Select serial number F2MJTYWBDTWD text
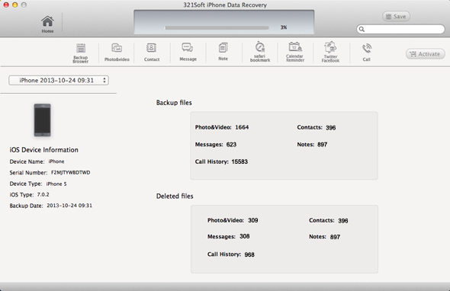The image size is (450, 291). click(71, 173)
